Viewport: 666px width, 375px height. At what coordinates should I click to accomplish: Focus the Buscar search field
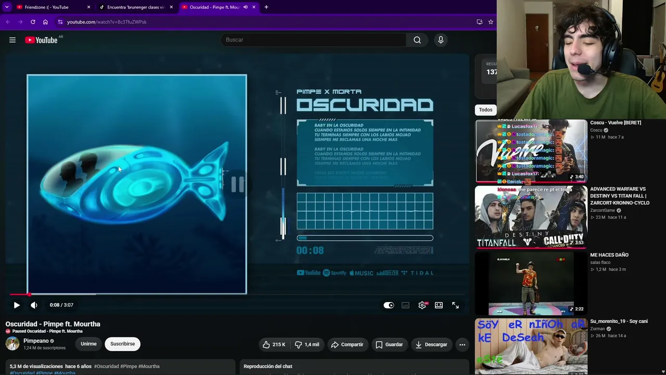314,40
